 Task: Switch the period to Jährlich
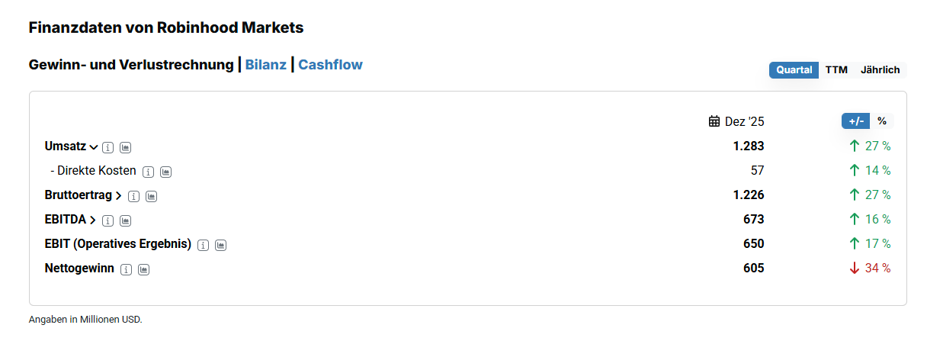click(880, 70)
